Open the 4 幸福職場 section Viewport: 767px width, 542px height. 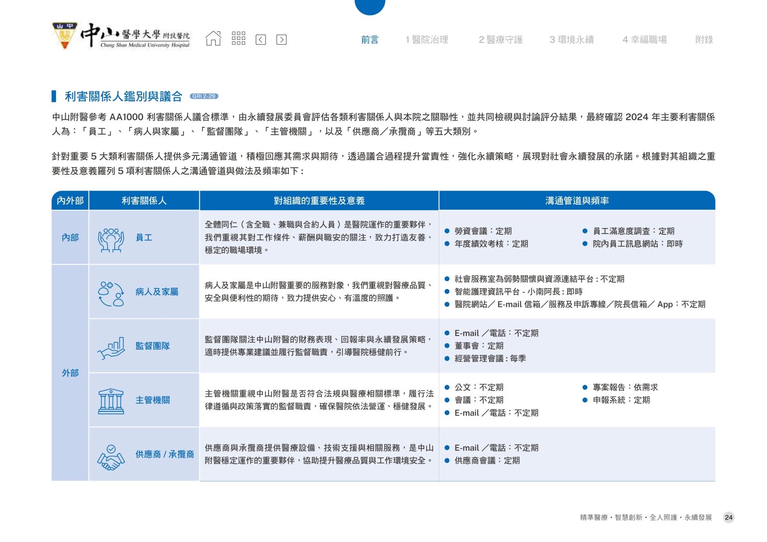[x=645, y=40]
